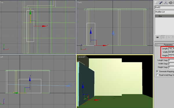
Task: Open the Create command panel tab
Action: (x=156, y=3)
